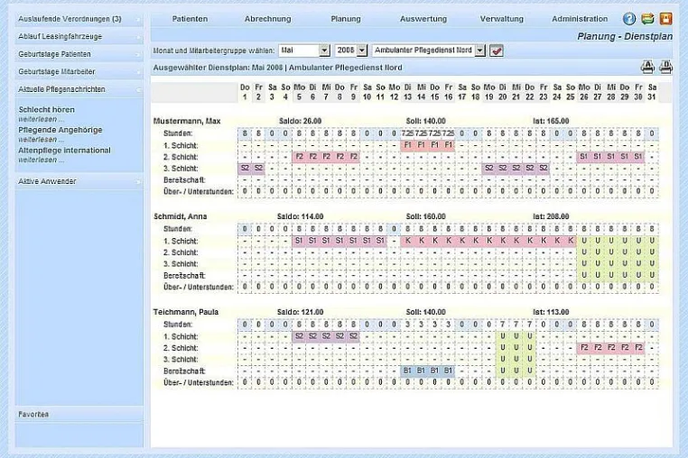Click Mustermann's S1 shift cell on Mo 26
Viewport: 688px width, 458px height.
coord(584,157)
